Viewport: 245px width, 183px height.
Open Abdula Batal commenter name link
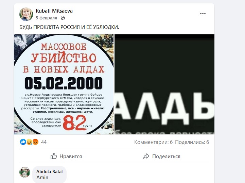pos(49,171)
